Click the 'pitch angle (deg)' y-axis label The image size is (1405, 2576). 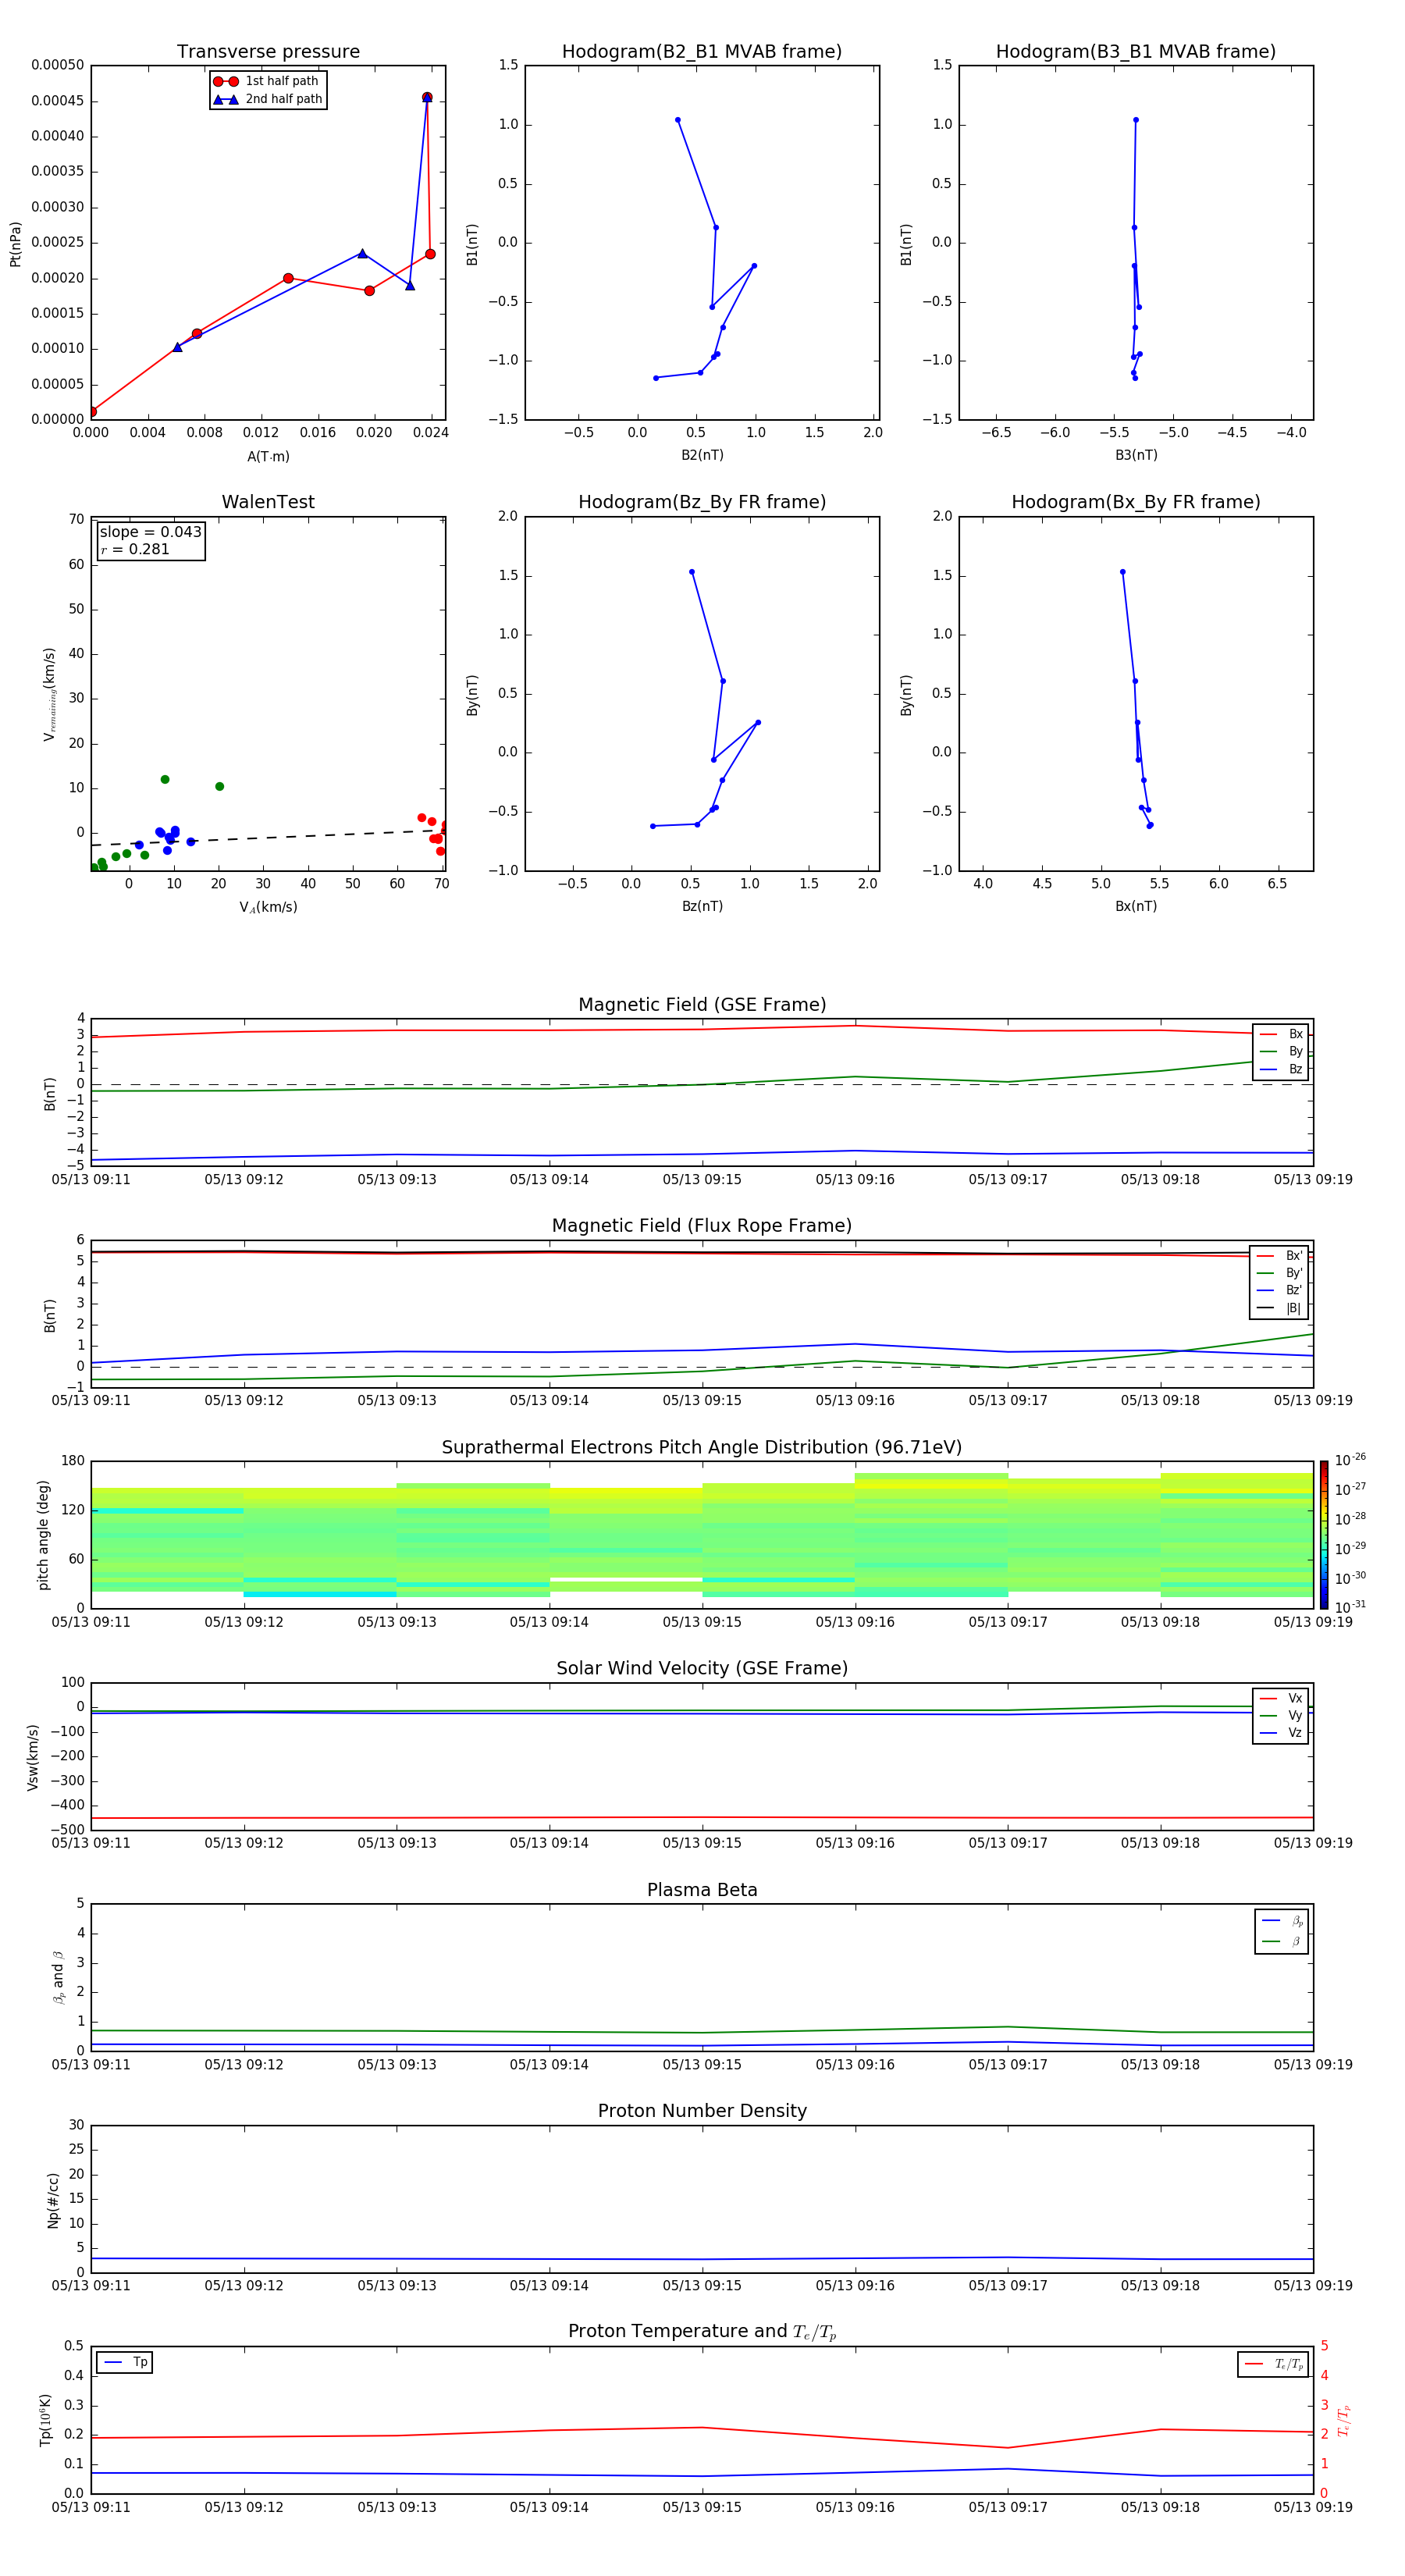click(43, 1535)
